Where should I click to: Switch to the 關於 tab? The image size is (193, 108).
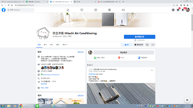(x=58, y=45)
